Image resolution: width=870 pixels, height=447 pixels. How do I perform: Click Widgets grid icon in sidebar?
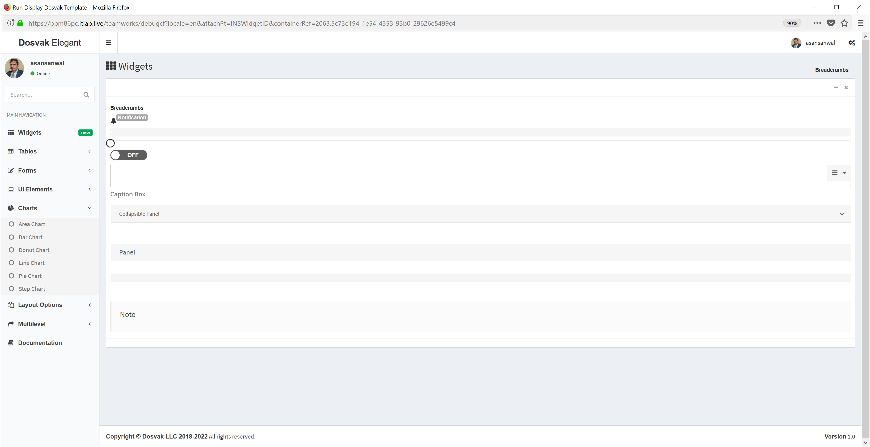coord(11,132)
